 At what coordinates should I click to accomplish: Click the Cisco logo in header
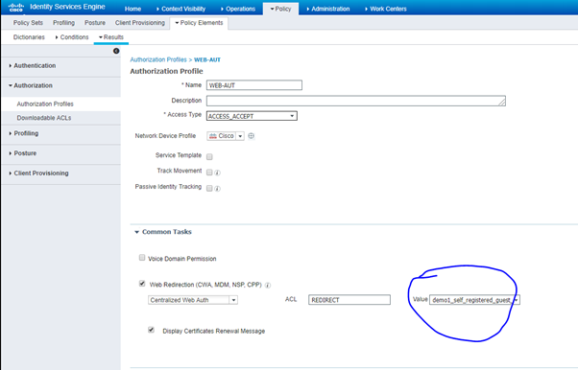point(16,8)
